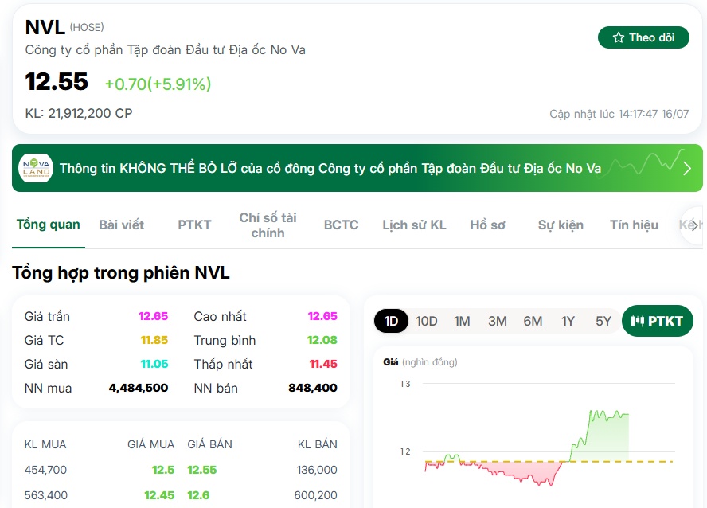The width and height of the screenshot is (707, 508).
Task: Go to the BCTC tab
Action: pos(341,225)
